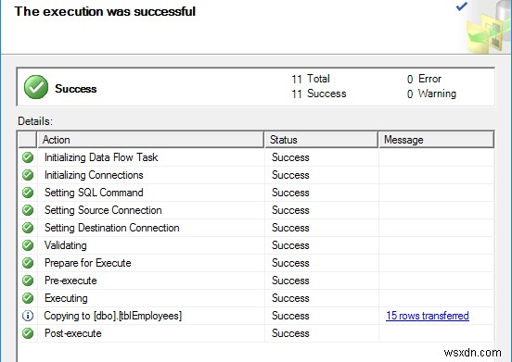Screen dimensions: 512x362
Task: Select the 'Initializing Data Flow Task' row text
Action: (101, 157)
